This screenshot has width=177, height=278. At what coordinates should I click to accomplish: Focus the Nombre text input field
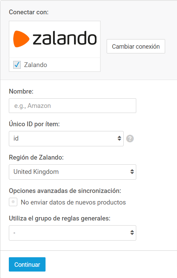pyautogui.click(x=73, y=106)
